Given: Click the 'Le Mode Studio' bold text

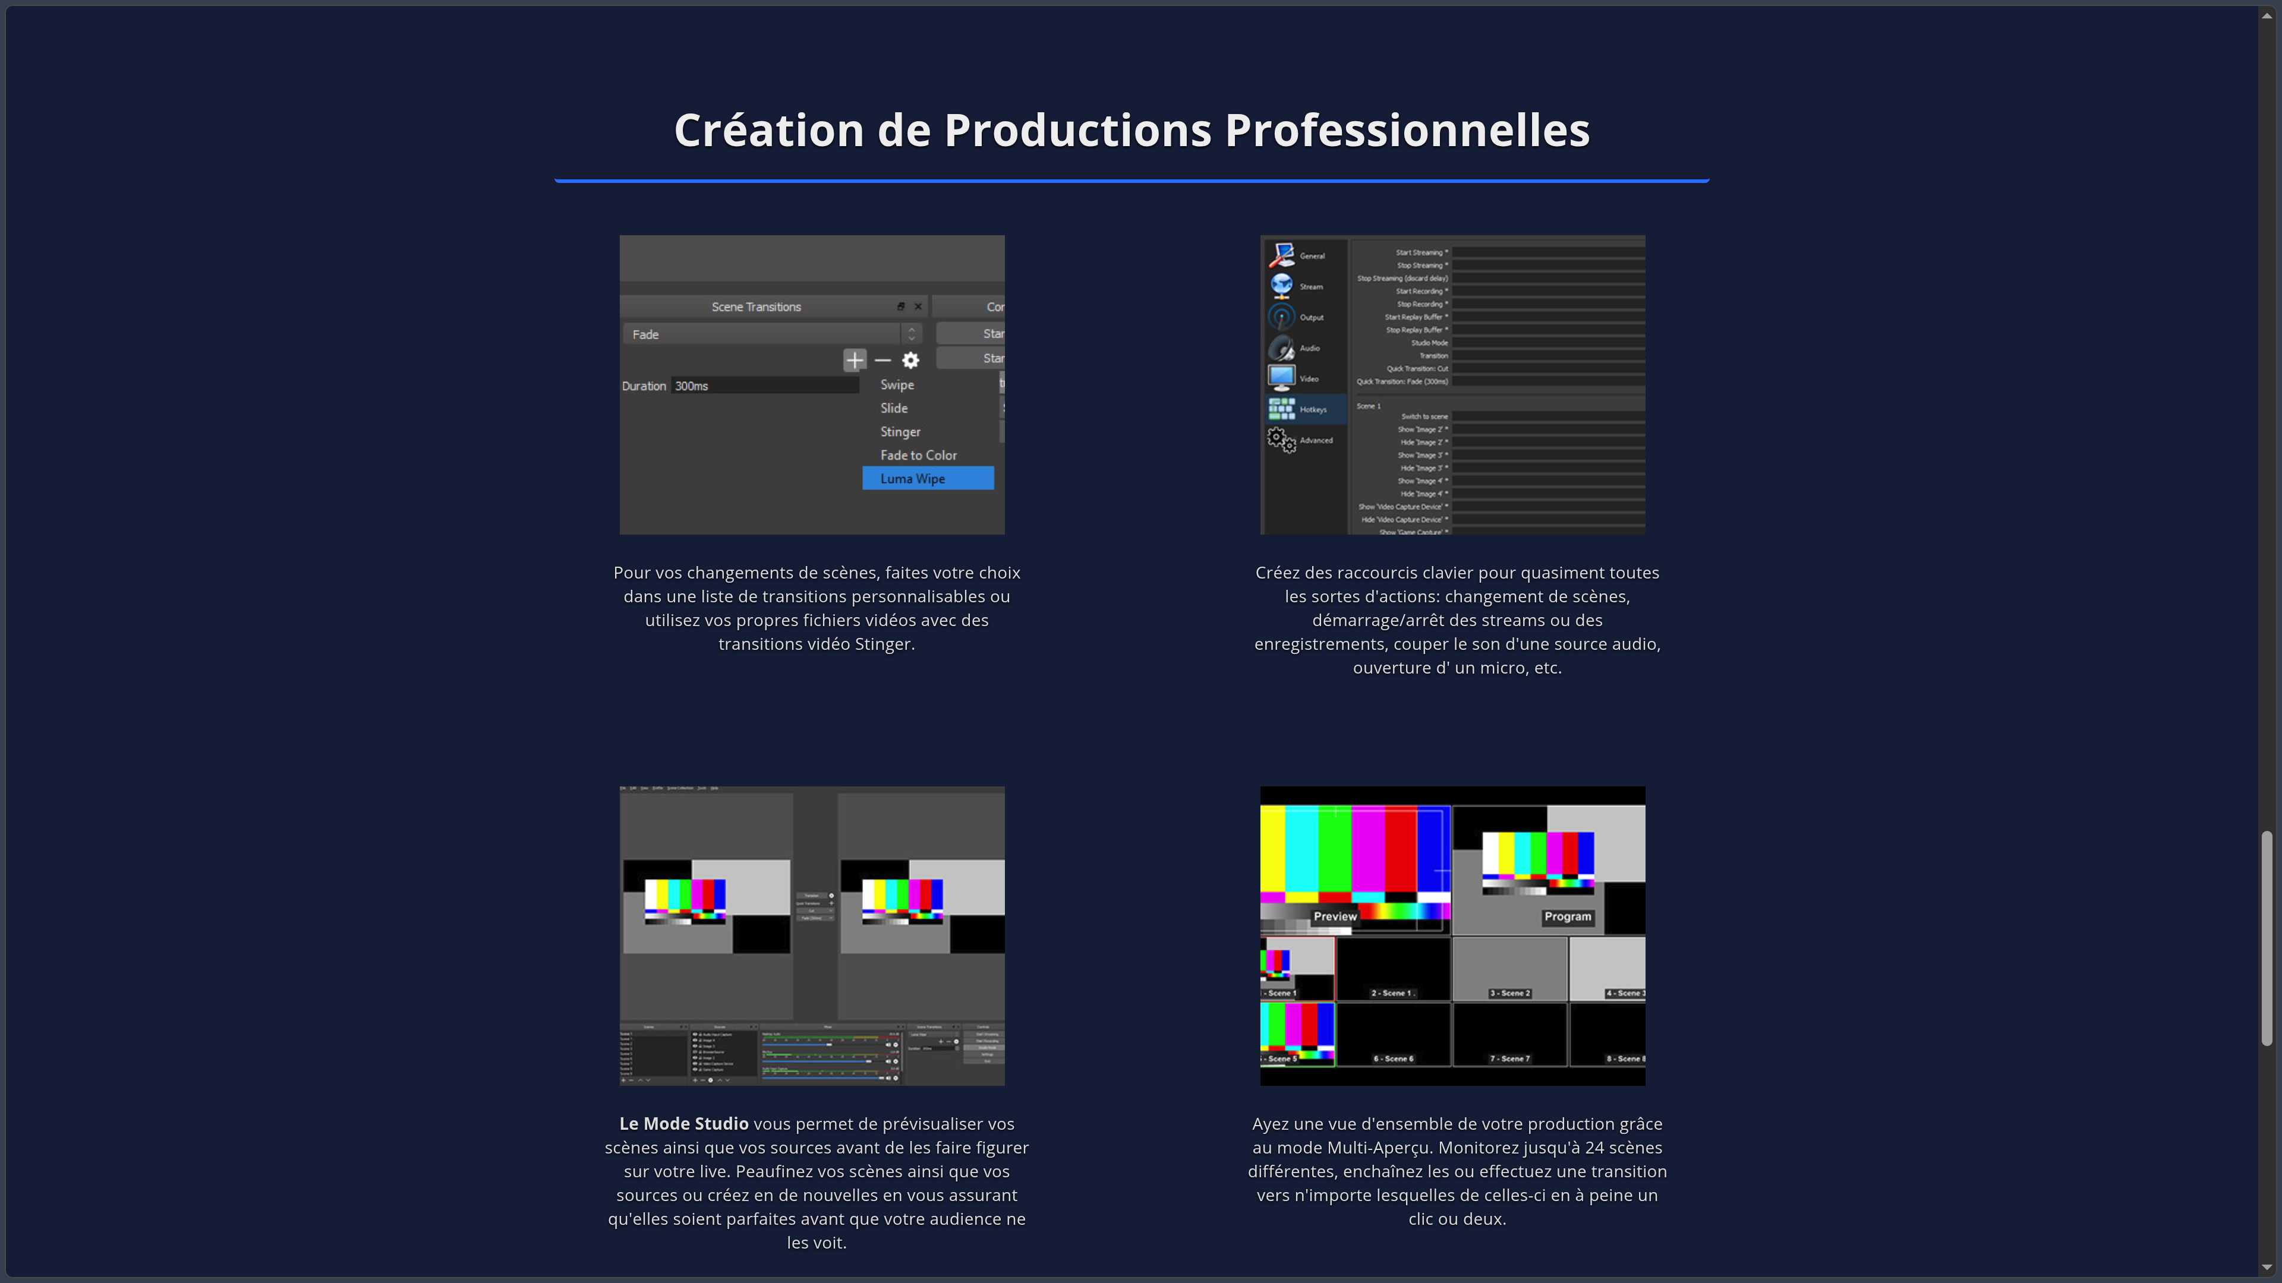Looking at the screenshot, I should click(684, 1124).
